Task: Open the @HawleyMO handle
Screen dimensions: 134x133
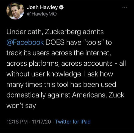Action: pyautogui.click(x=42, y=14)
